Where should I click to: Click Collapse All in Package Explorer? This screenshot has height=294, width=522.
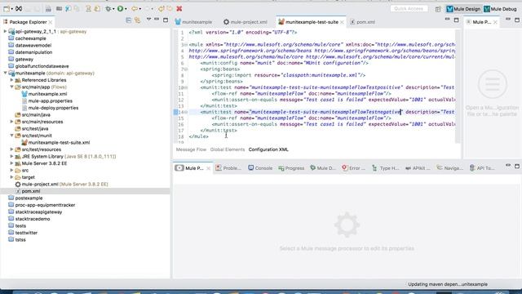click(129, 20)
